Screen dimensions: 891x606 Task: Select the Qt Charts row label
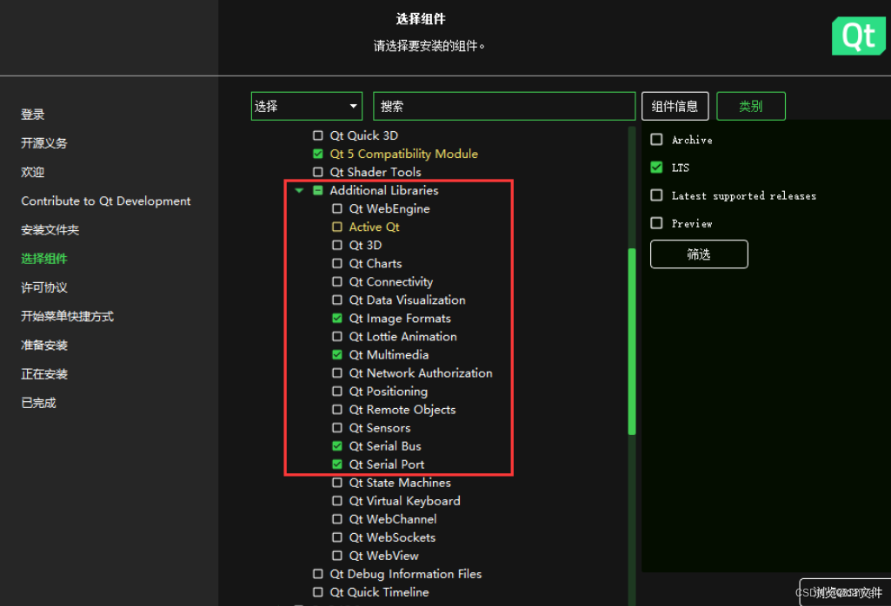(375, 263)
